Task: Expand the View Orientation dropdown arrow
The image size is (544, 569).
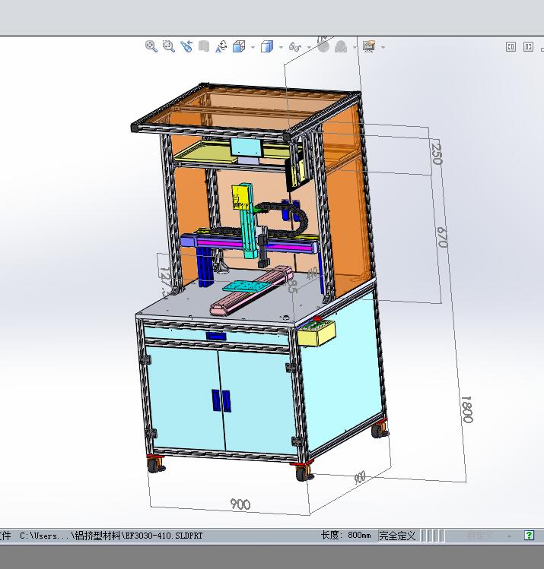Action: (x=253, y=47)
